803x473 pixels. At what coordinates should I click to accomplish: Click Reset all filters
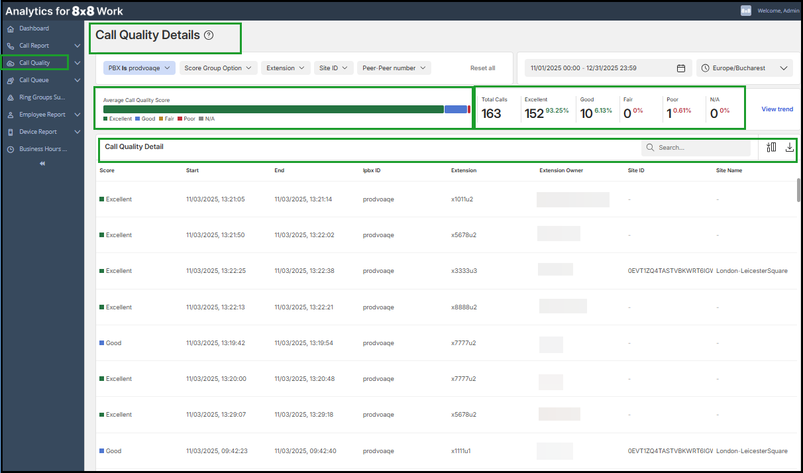pyautogui.click(x=482, y=68)
